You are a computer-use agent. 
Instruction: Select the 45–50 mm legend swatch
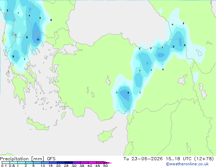pos(100,163)
